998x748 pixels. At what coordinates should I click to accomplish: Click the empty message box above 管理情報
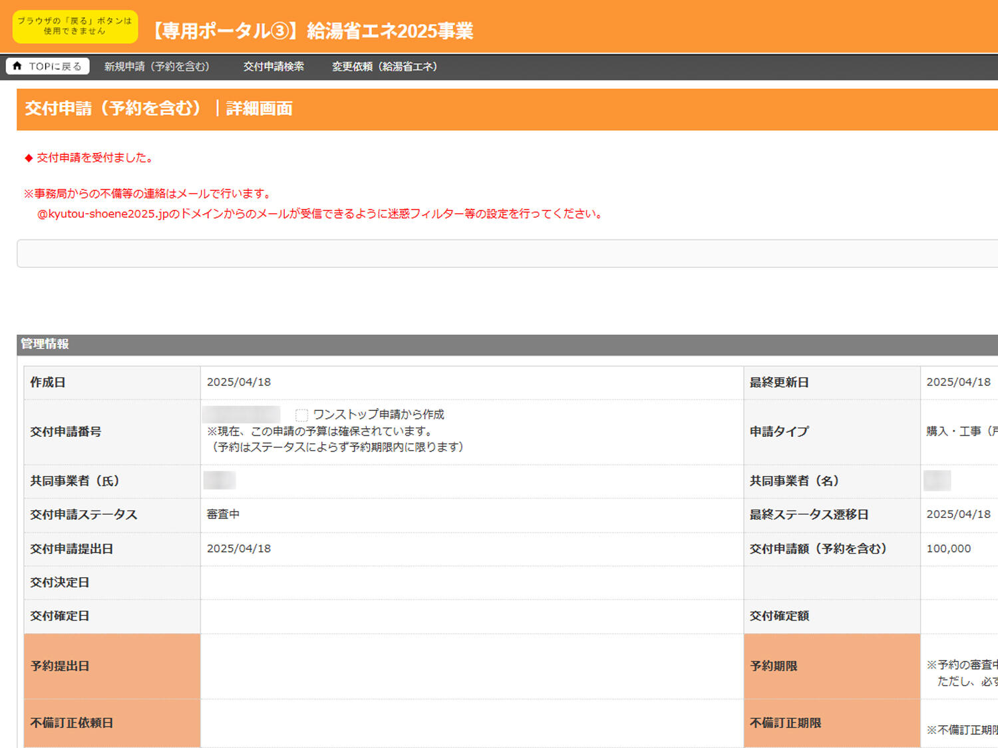[506, 253]
